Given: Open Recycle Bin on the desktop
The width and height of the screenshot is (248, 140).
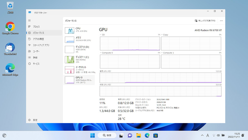Looking at the screenshot, I should point(10,7).
